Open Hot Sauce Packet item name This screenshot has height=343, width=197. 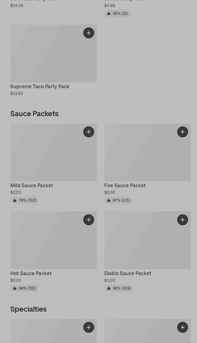coord(31,274)
